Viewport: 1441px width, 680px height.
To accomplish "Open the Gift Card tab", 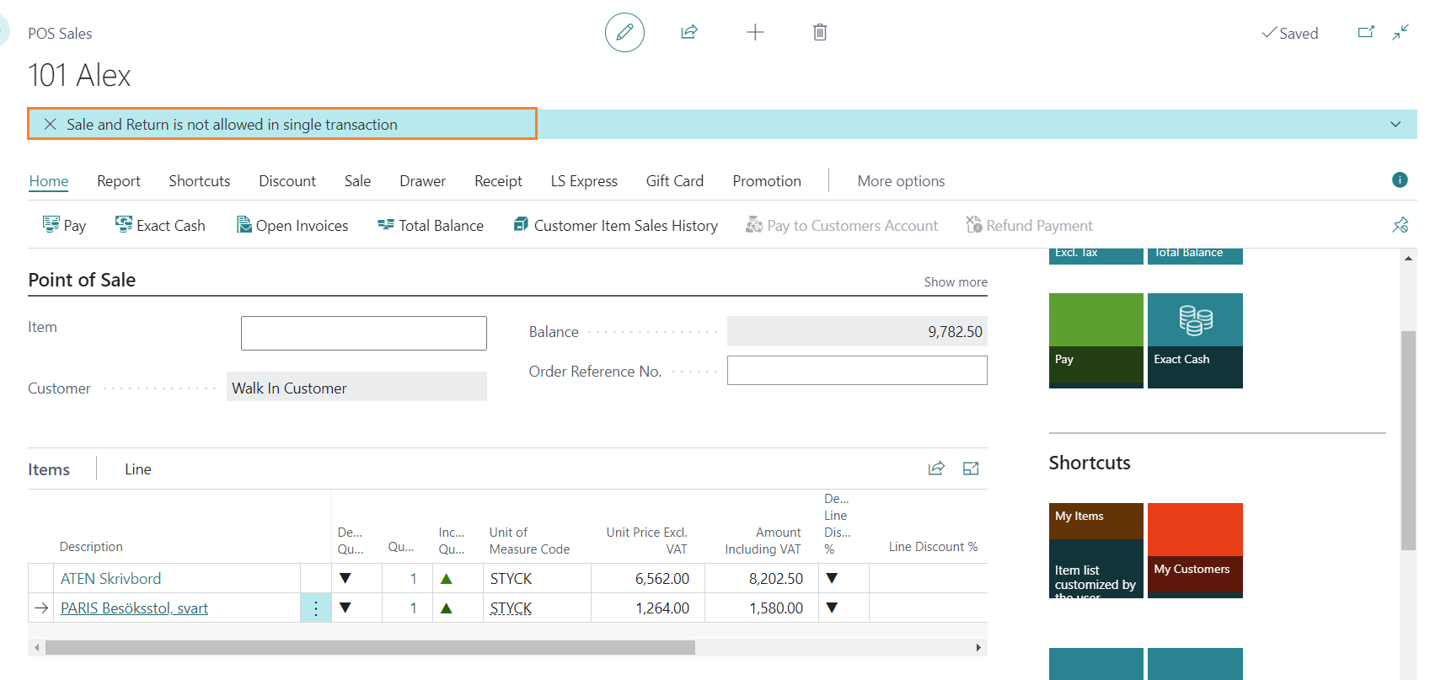I will pos(675,181).
